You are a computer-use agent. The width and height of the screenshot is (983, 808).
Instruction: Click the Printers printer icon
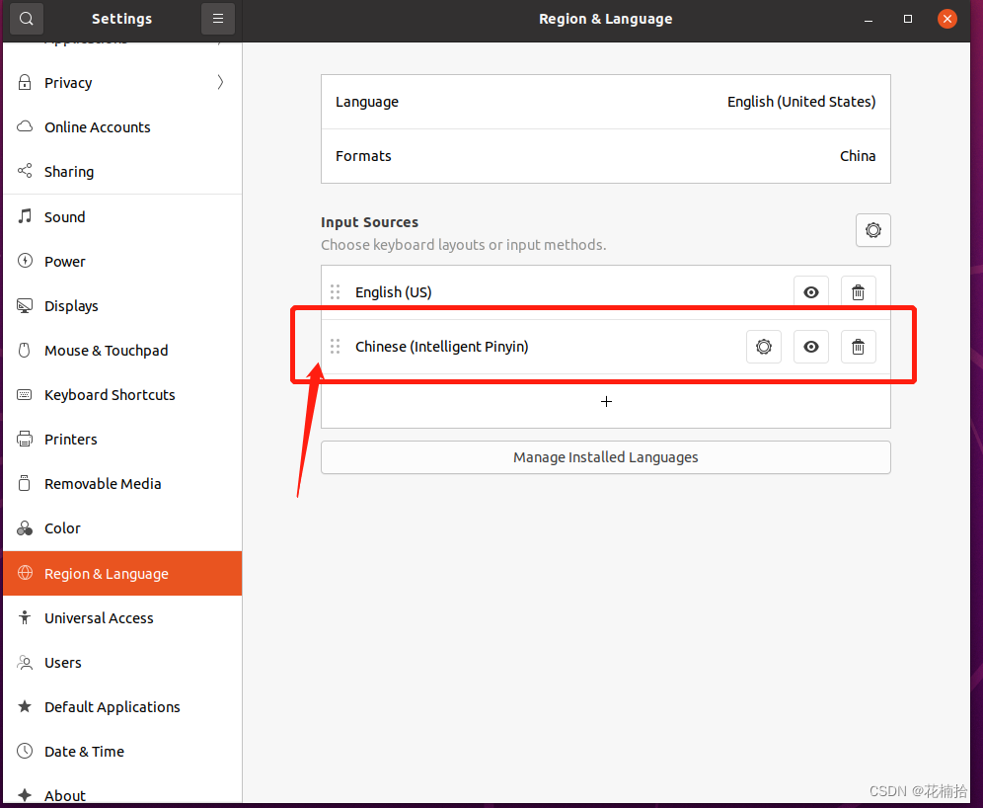[x=25, y=440]
